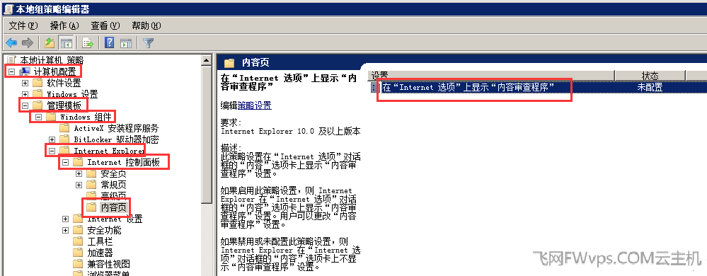Screen dimensions: 707x276
Task: Open the 查看(V) menu
Action: [105, 25]
